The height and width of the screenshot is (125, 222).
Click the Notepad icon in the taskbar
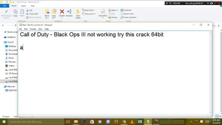click(148, 122)
